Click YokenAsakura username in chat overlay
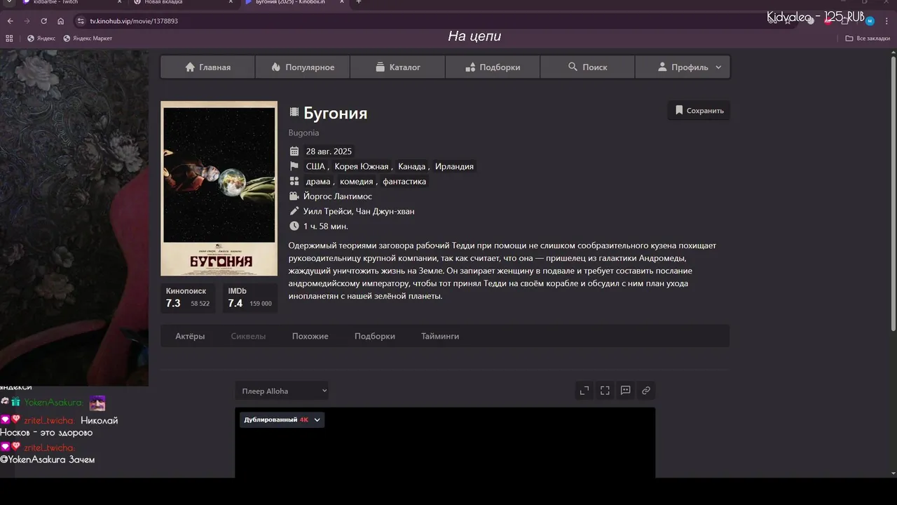This screenshot has height=505, width=897. tap(53, 403)
